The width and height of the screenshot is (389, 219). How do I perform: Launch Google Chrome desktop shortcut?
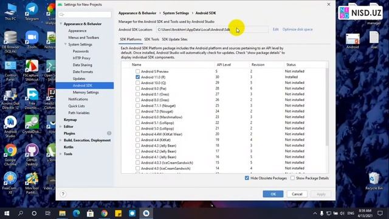click(10, 155)
